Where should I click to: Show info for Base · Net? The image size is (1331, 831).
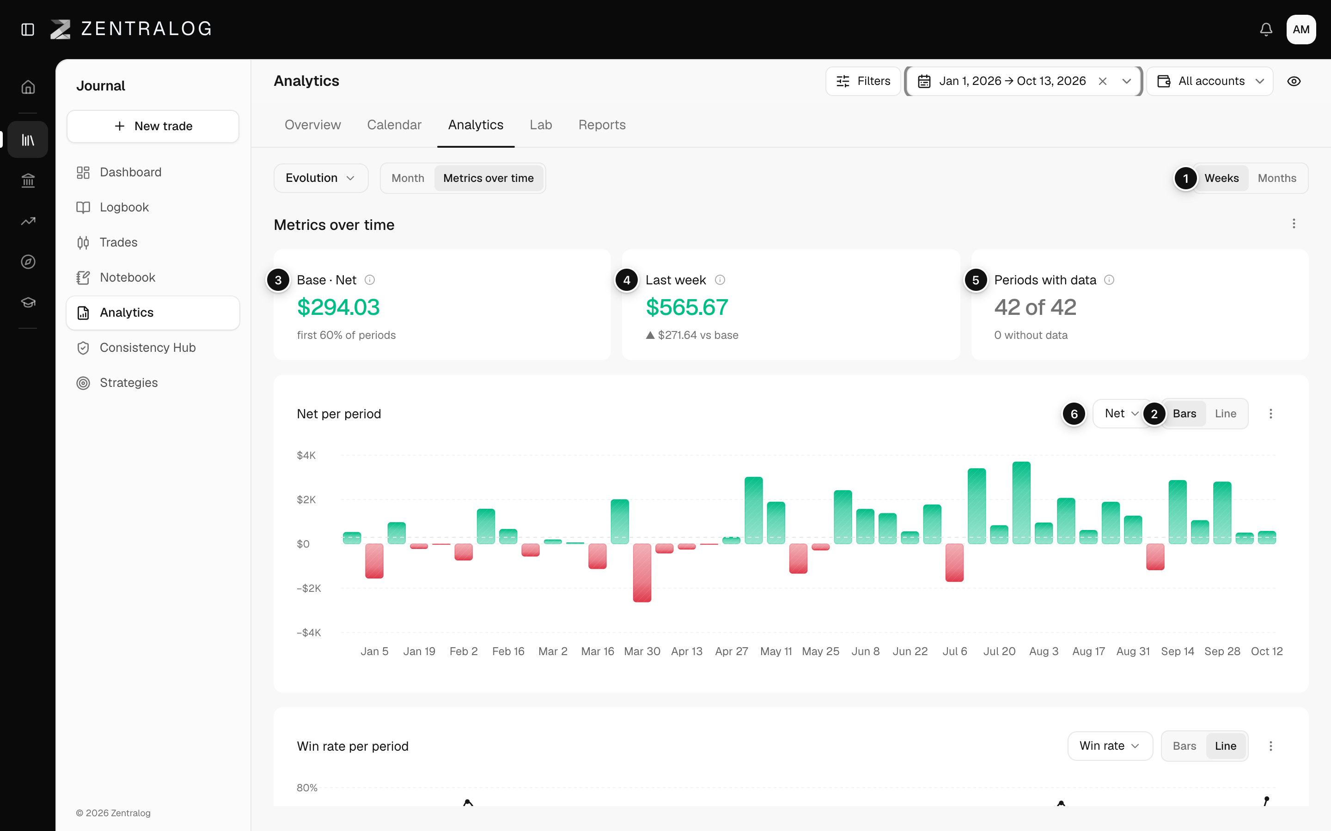point(370,280)
